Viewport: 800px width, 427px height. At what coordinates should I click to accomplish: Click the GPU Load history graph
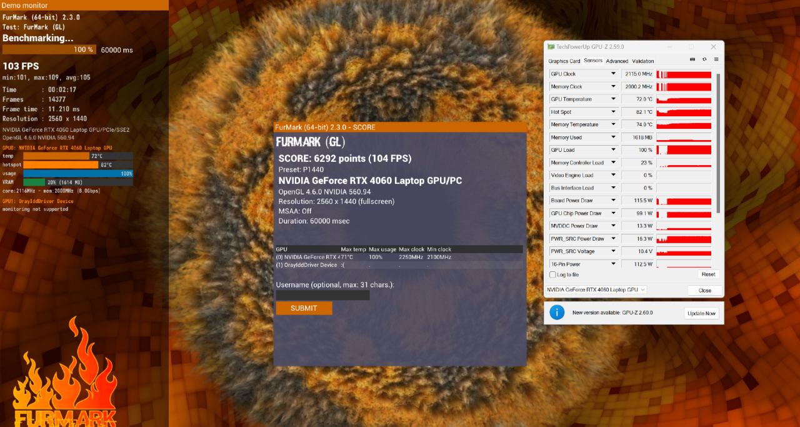click(x=684, y=150)
